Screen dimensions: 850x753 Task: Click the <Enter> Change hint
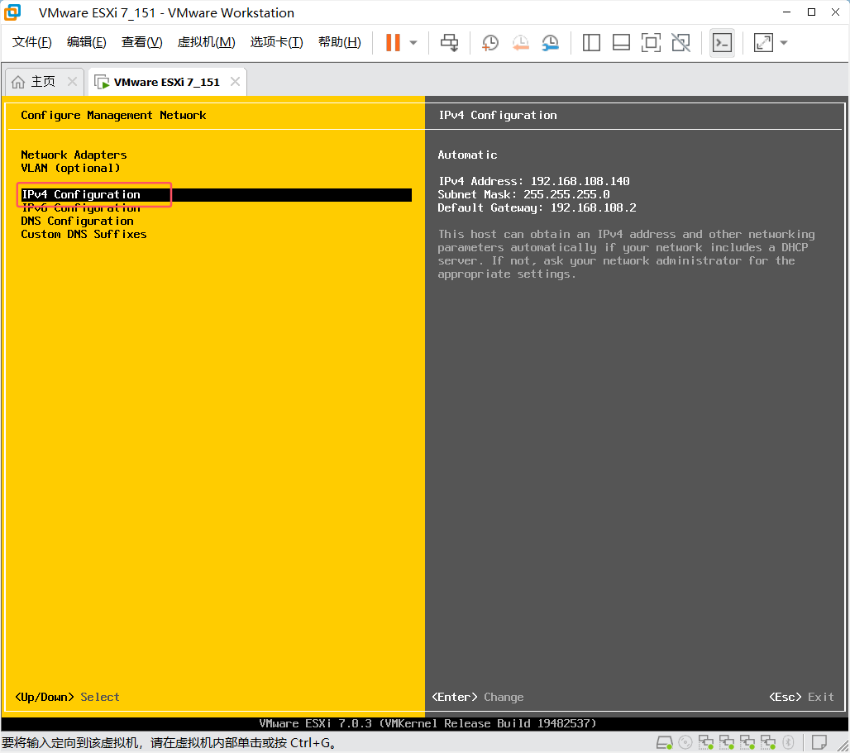point(478,697)
